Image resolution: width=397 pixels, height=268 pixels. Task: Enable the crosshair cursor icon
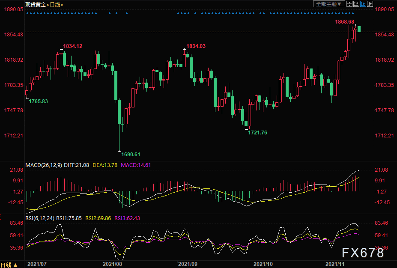click(349, 4)
